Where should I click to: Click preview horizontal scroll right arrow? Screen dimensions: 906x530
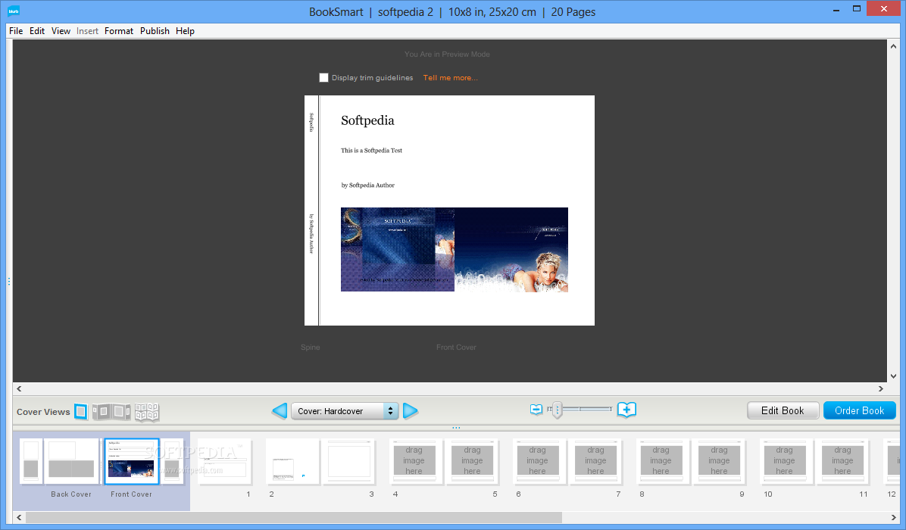coord(880,388)
